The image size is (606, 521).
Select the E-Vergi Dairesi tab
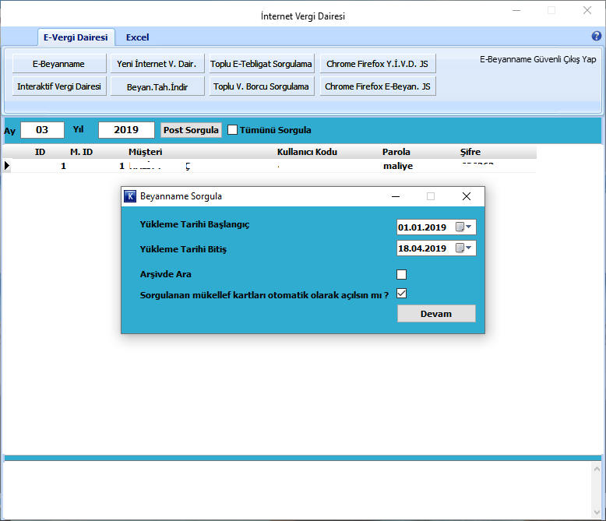coord(76,37)
